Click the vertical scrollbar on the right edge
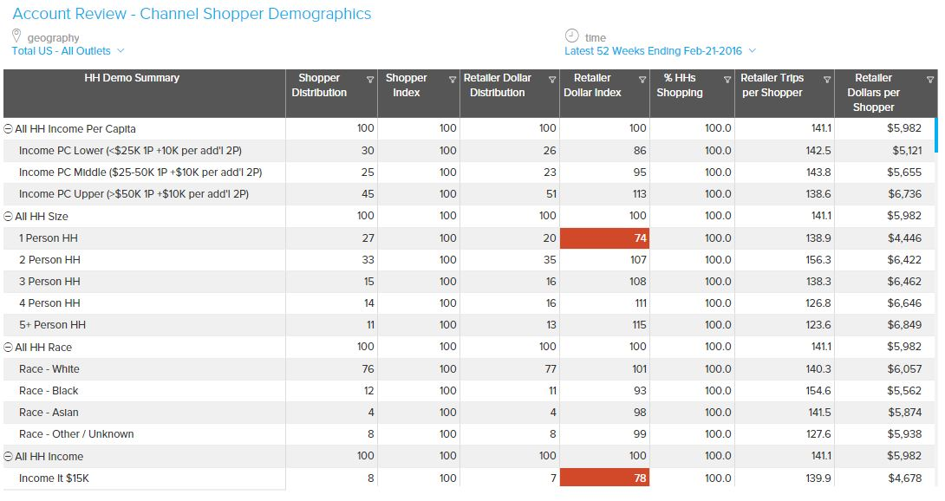The width and height of the screenshot is (945, 501). tap(935, 134)
